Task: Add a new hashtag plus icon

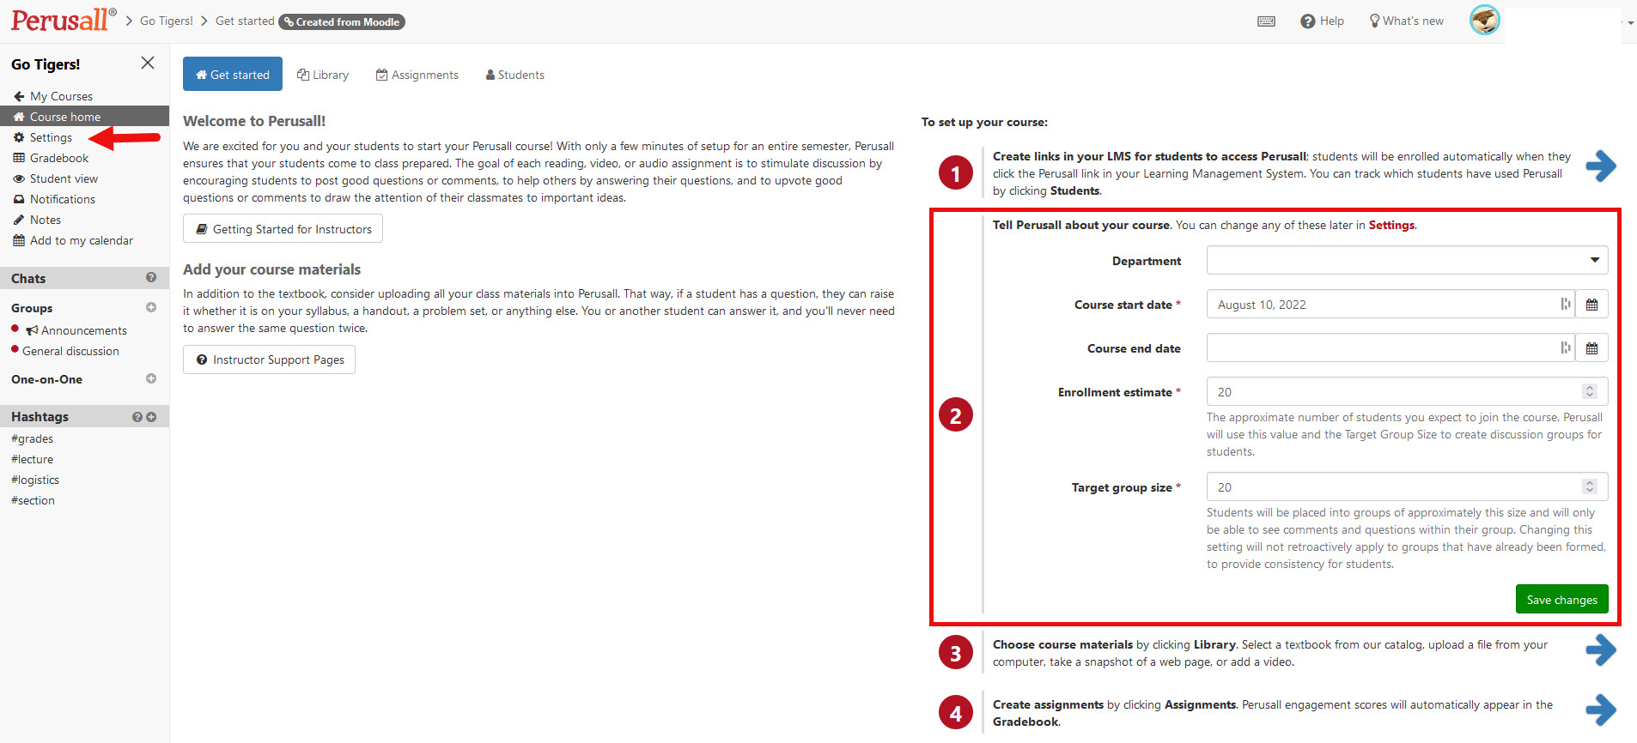Action: point(151,417)
